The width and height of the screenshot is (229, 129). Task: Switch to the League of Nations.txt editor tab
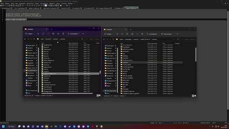tap(131, 8)
